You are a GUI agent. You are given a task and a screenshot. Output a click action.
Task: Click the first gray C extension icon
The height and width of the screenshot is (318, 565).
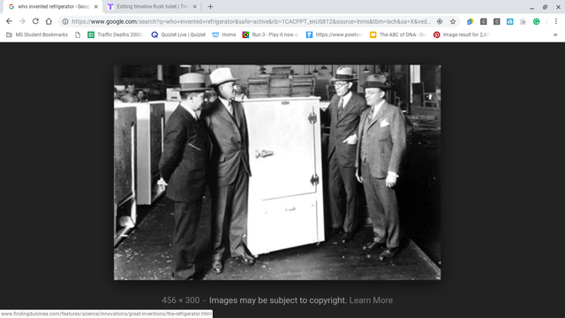[484, 21]
